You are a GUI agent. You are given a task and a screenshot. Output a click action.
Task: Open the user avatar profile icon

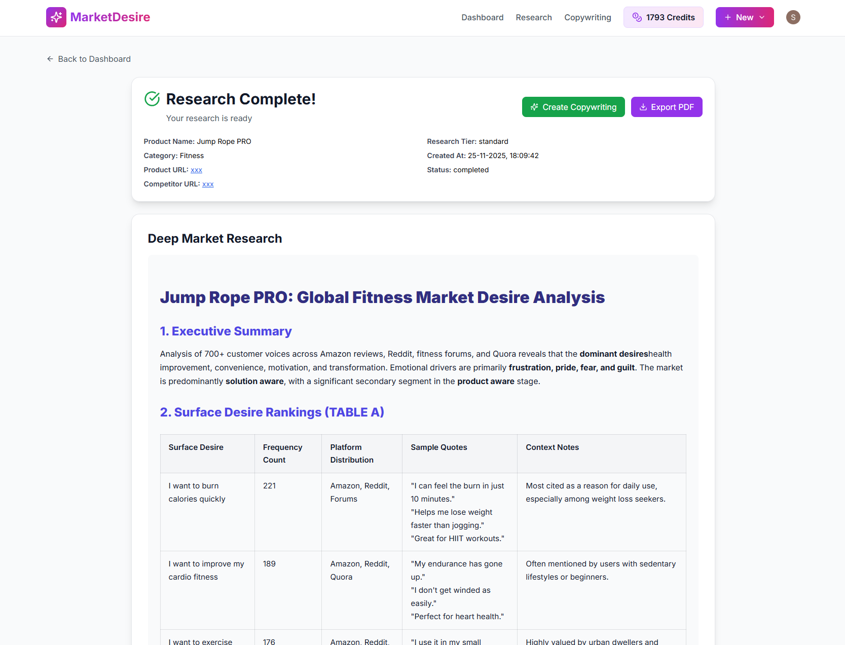tap(793, 17)
